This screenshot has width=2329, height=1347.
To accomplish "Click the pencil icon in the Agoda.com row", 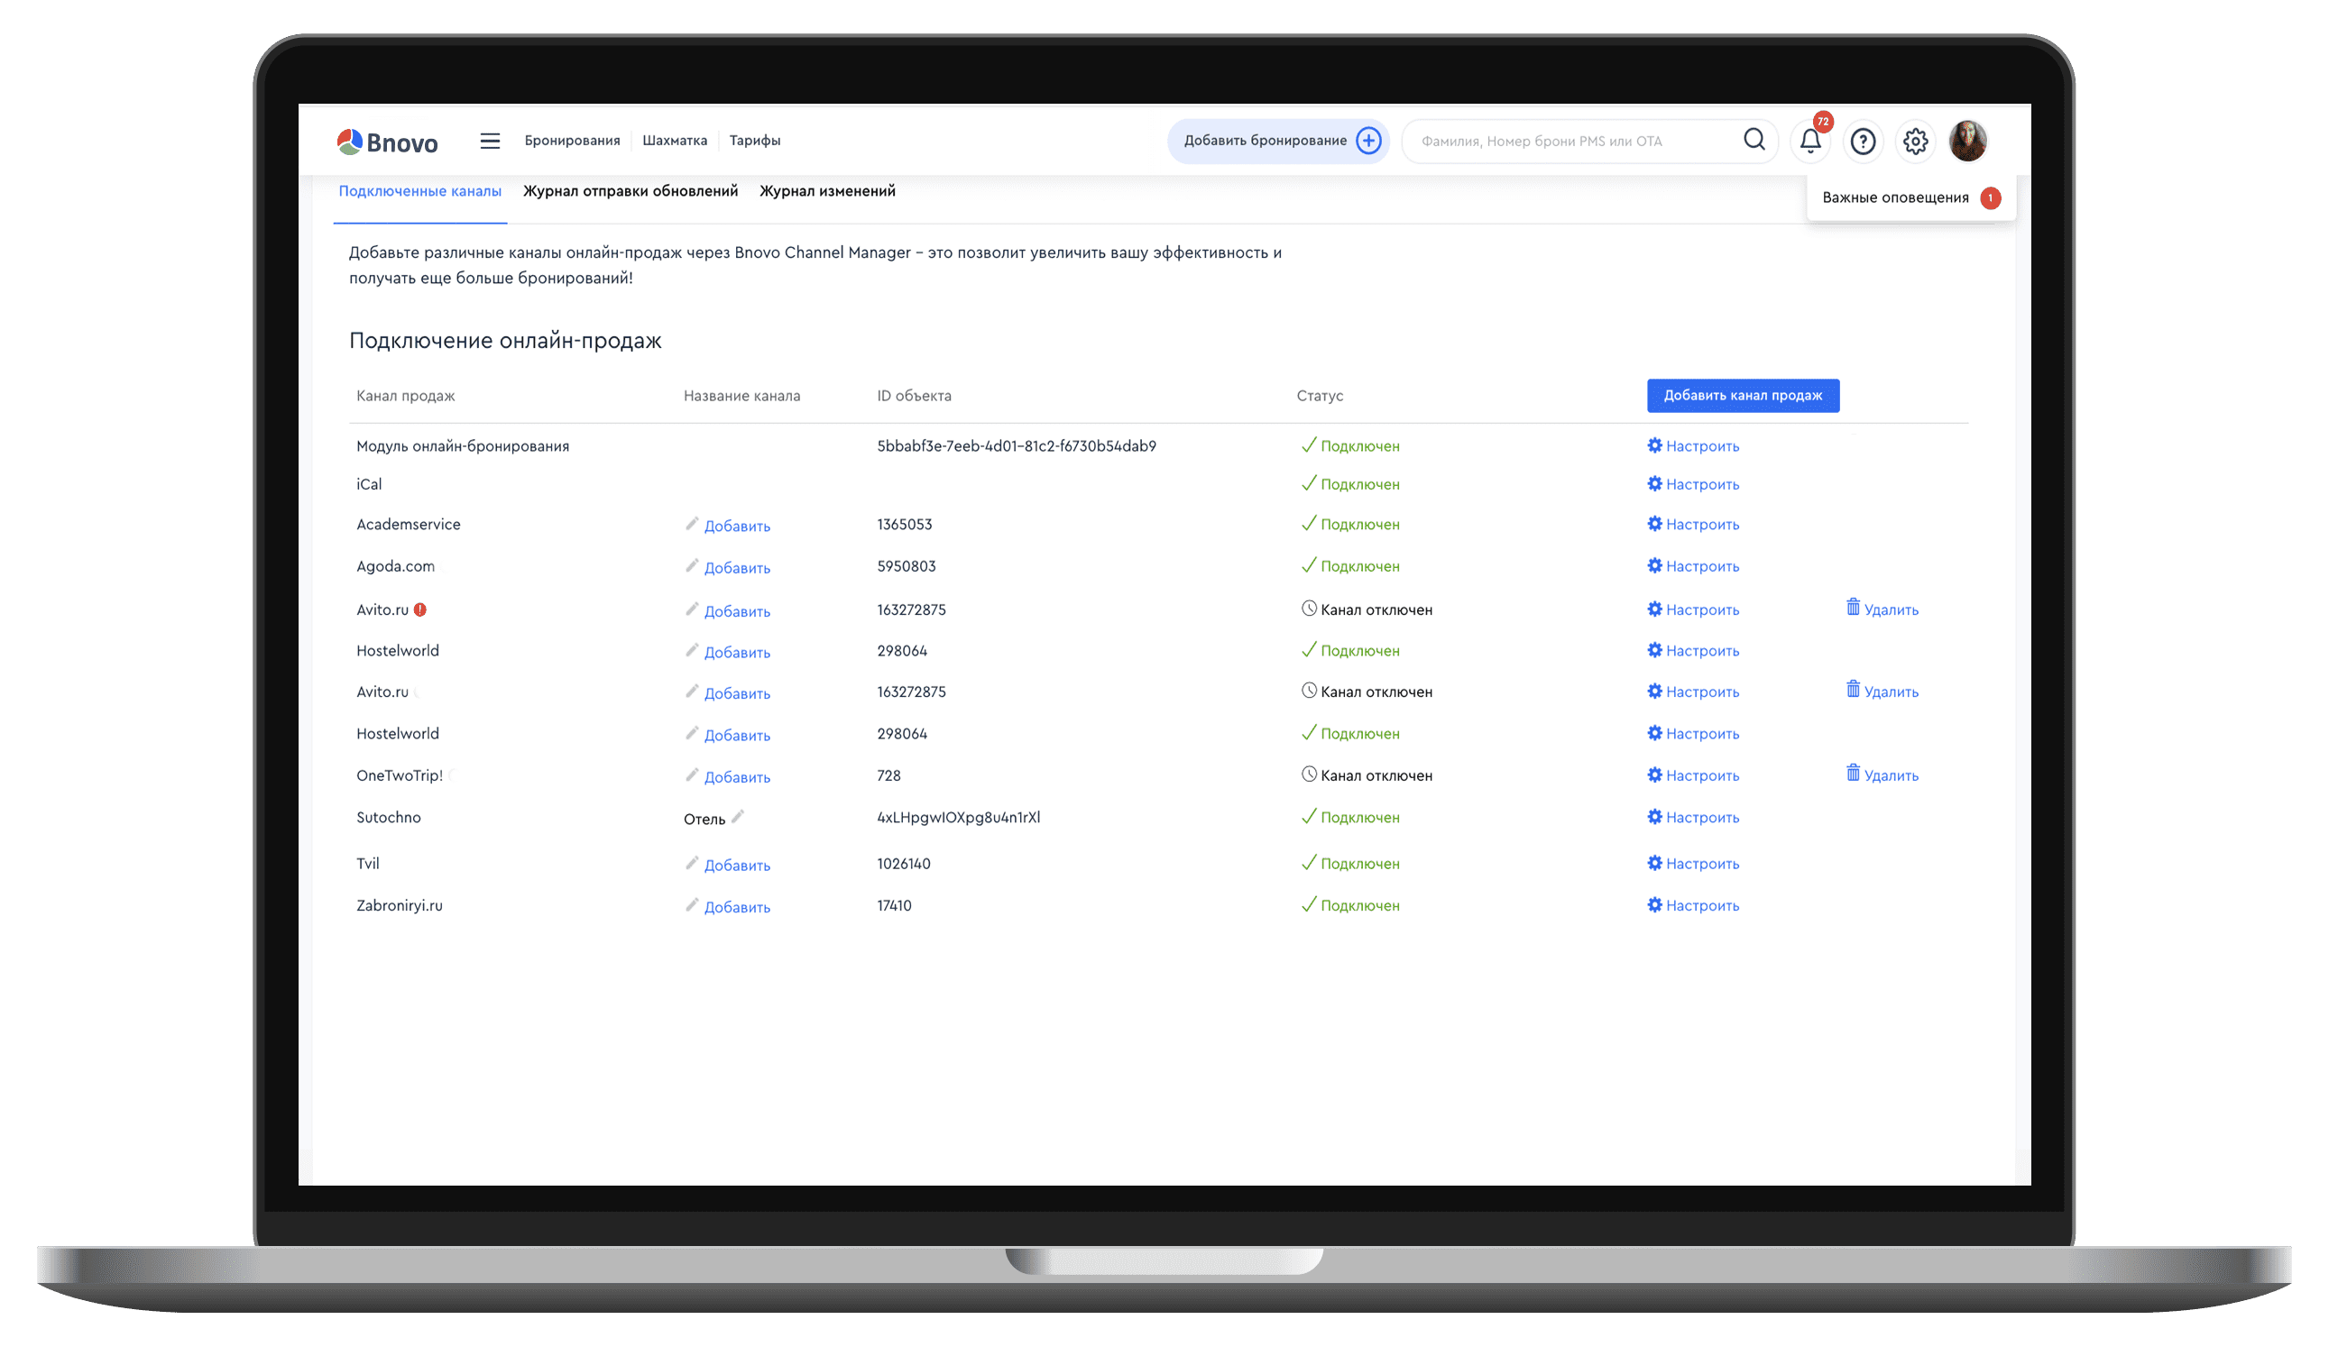I will point(691,565).
